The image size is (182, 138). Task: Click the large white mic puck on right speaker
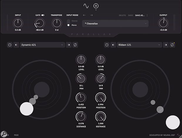(x=173, y=122)
